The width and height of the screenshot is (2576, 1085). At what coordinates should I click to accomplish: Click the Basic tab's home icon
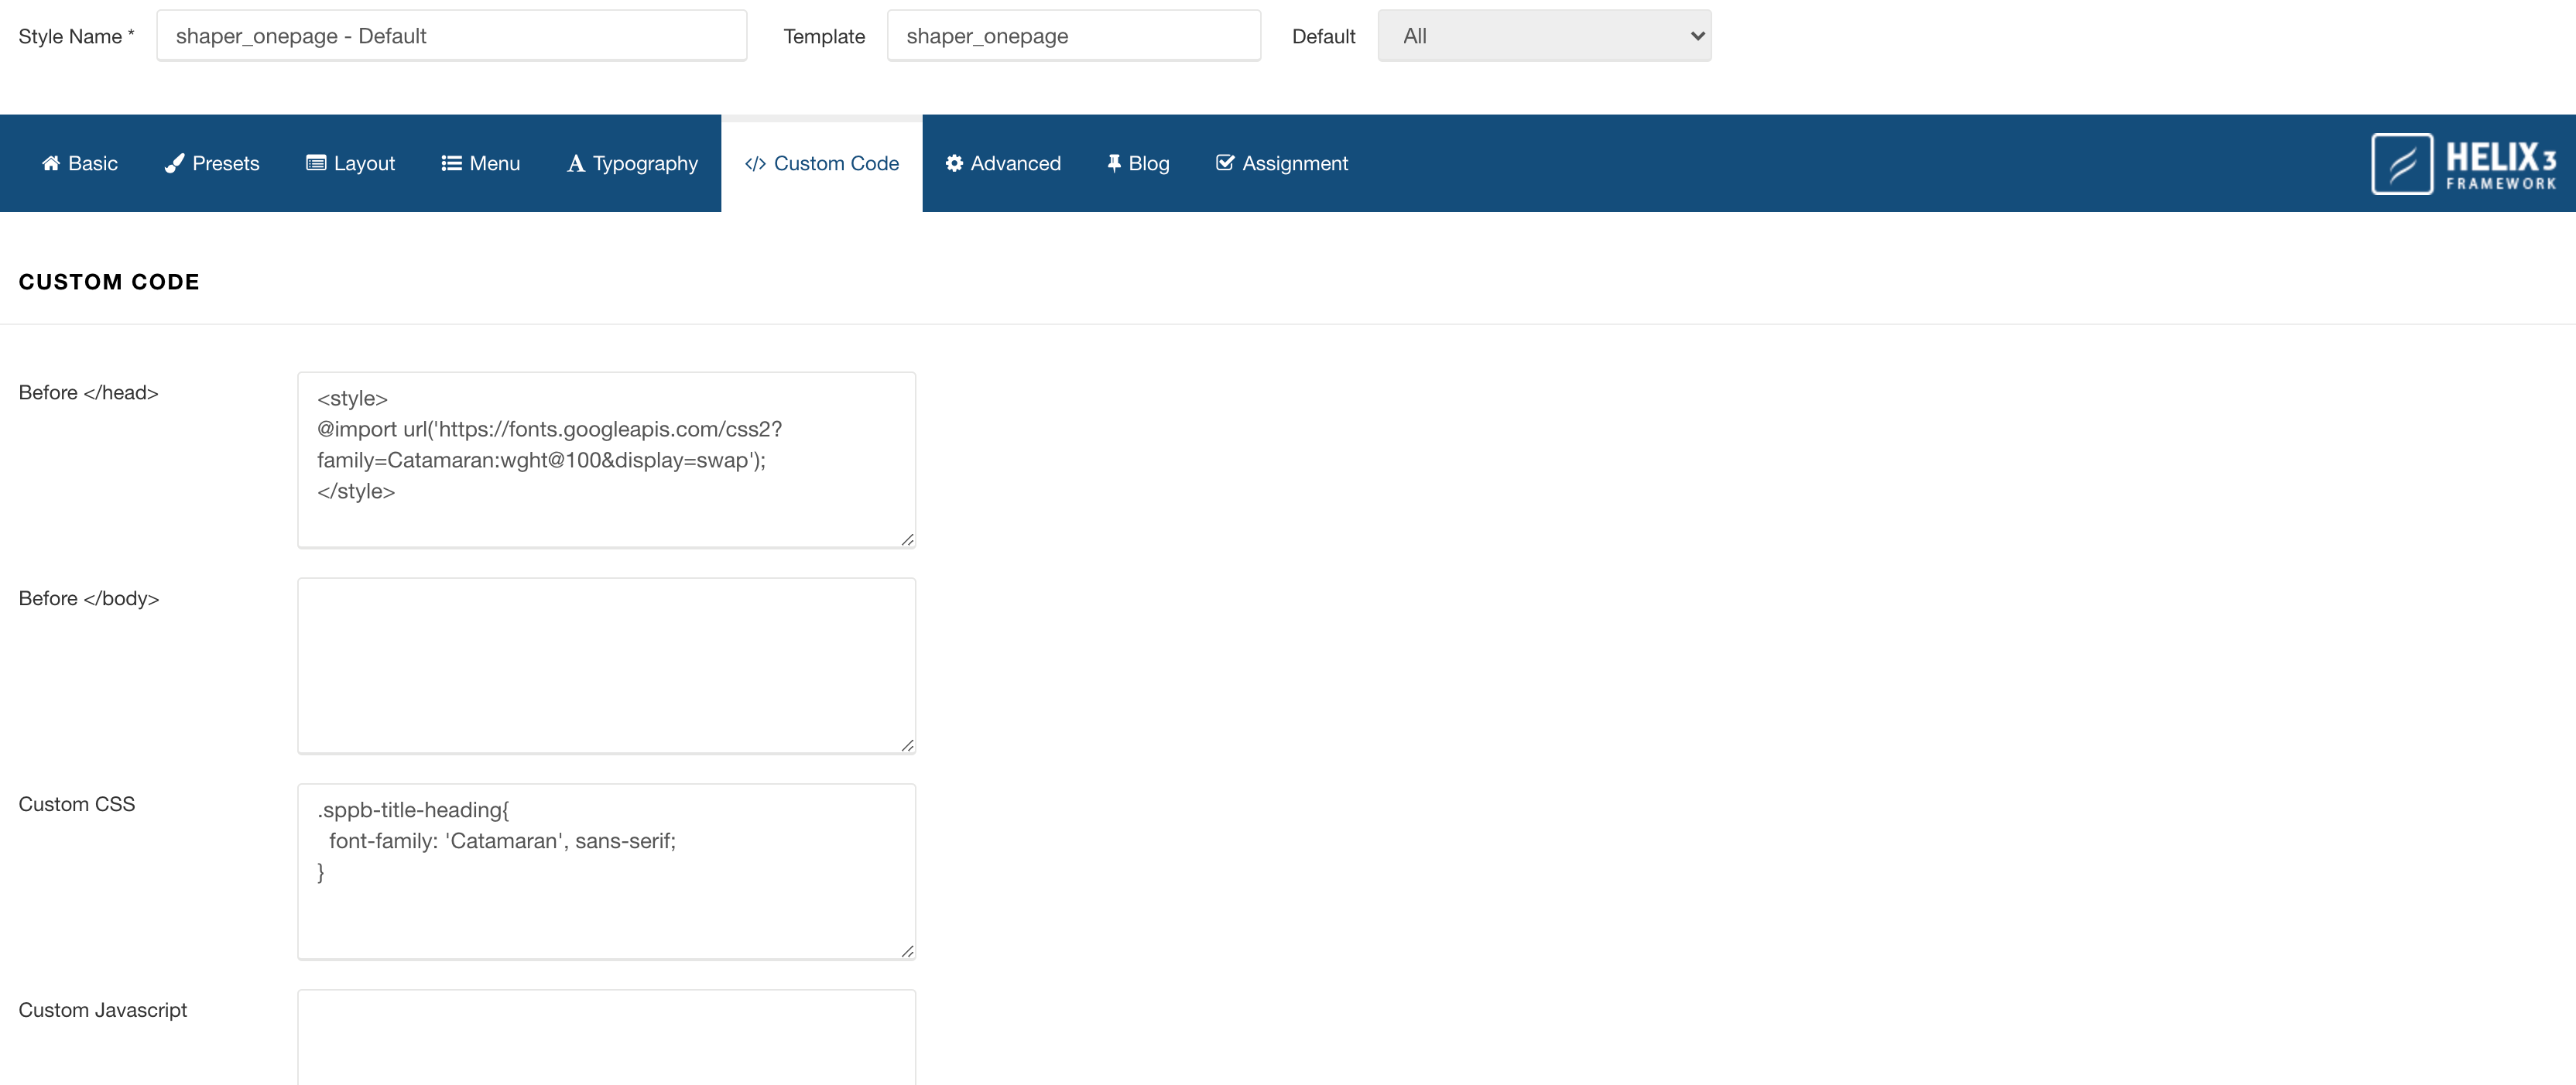tap(51, 162)
